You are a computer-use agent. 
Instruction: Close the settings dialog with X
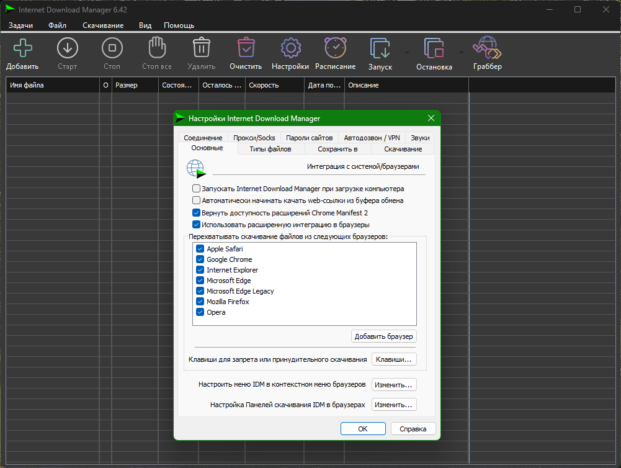pyautogui.click(x=431, y=118)
